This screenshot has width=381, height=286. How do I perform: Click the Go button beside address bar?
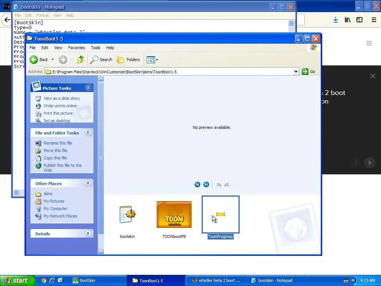308,71
